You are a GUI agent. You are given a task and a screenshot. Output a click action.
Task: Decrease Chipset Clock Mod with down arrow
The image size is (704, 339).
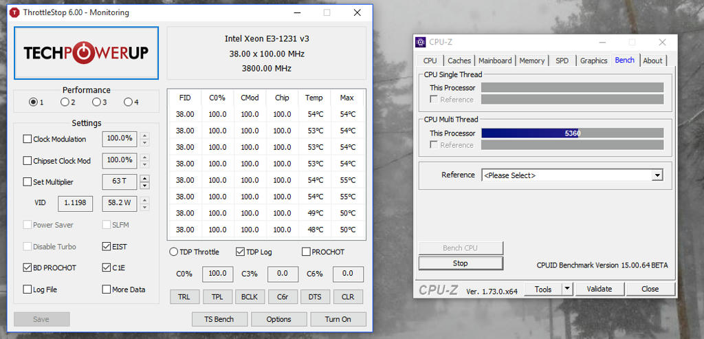[144, 164]
